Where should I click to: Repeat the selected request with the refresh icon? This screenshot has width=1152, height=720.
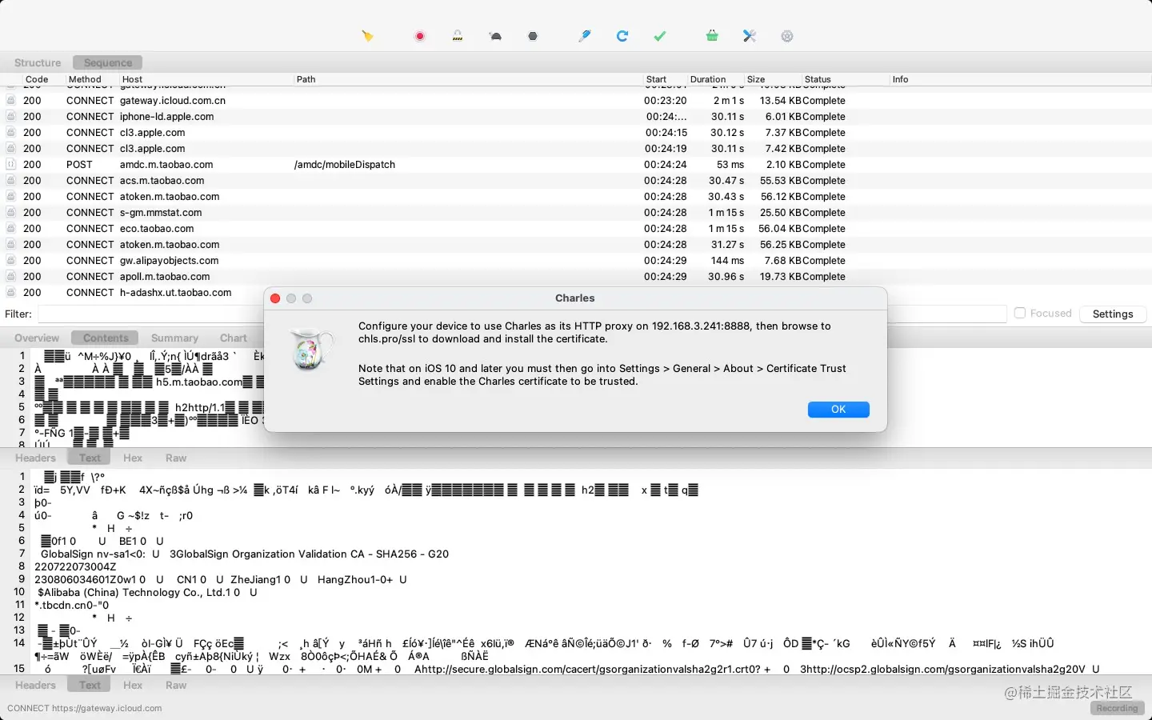click(x=622, y=36)
